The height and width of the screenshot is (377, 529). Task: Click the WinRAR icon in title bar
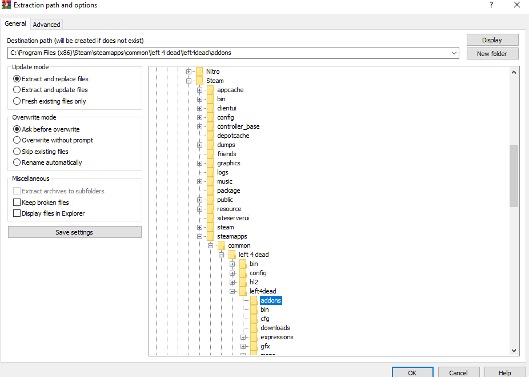click(6, 5)
